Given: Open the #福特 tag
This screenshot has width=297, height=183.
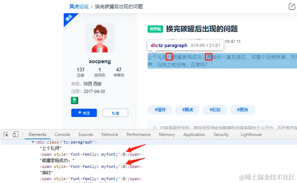Looking at the screenshot, I should coord(160,110).
